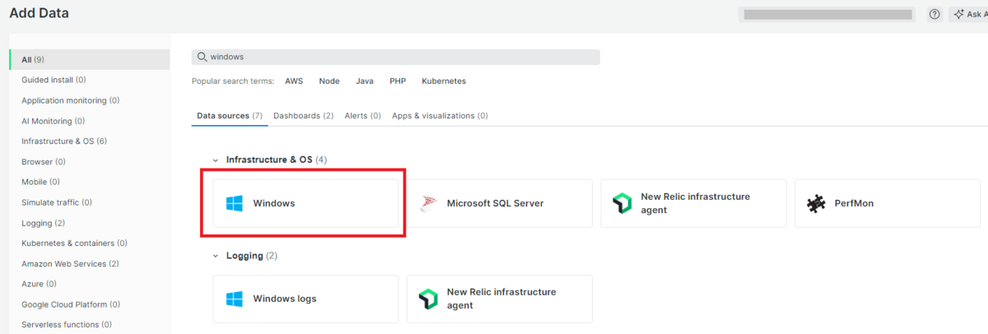The height and width of the screenshot is (334, 988).
Task: Open the help question mark icon
Action: point(934,14)
